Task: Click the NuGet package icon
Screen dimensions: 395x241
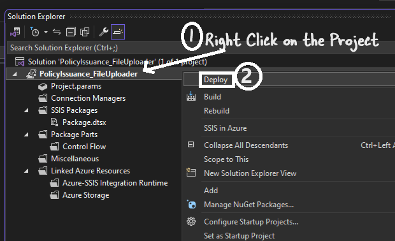Action: click(191, 204)
